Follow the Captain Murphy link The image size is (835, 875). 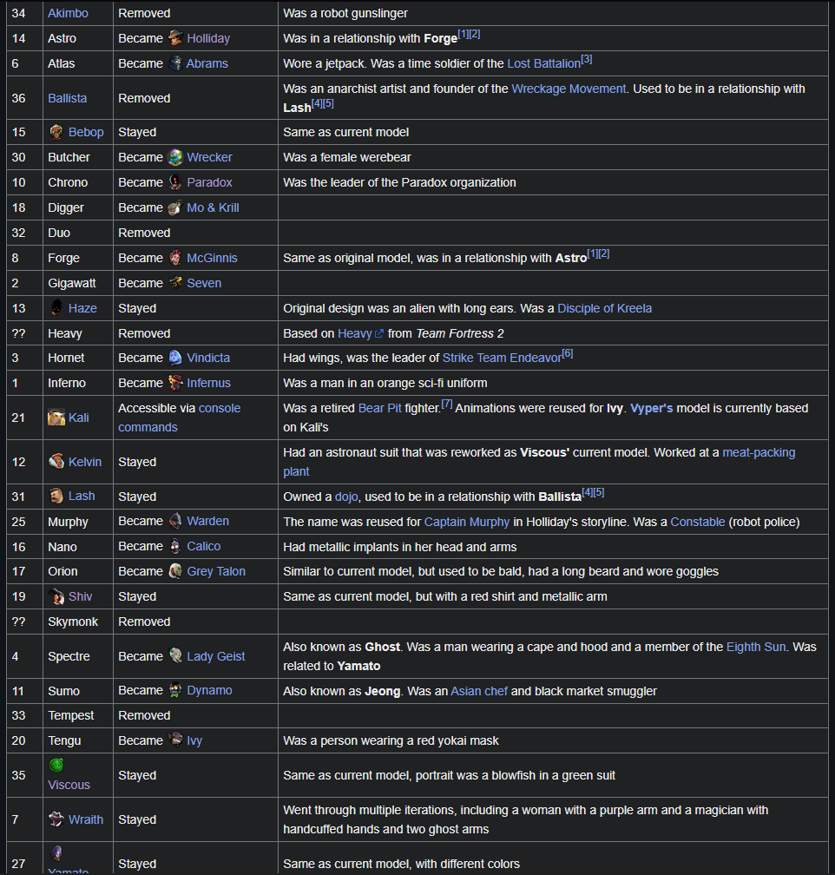tap(467, 522)
